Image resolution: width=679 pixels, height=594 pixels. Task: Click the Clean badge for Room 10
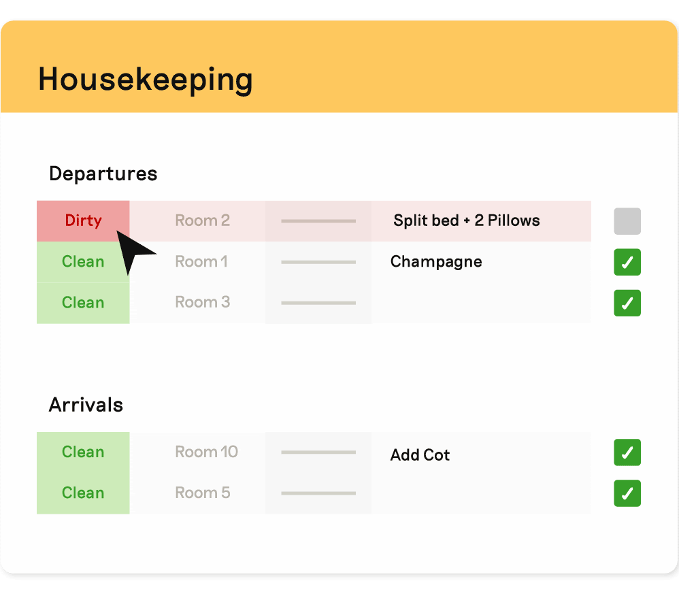[x=82, y=452]
